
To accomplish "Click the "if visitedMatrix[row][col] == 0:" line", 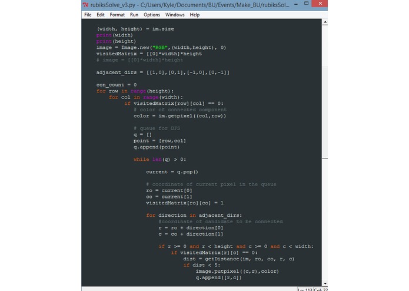I will (174, 104).
